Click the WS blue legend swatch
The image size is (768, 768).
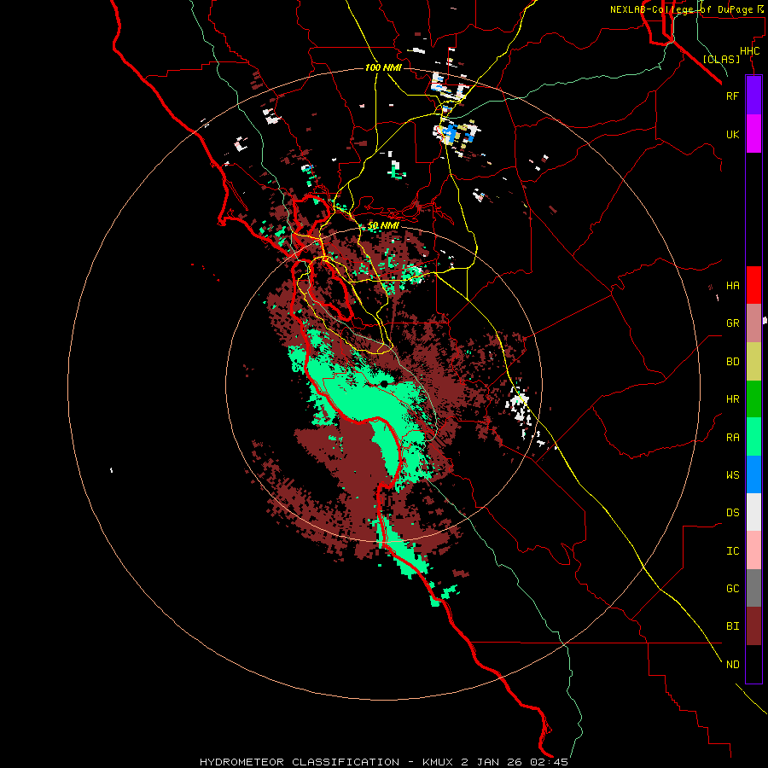tap(753, 474)
